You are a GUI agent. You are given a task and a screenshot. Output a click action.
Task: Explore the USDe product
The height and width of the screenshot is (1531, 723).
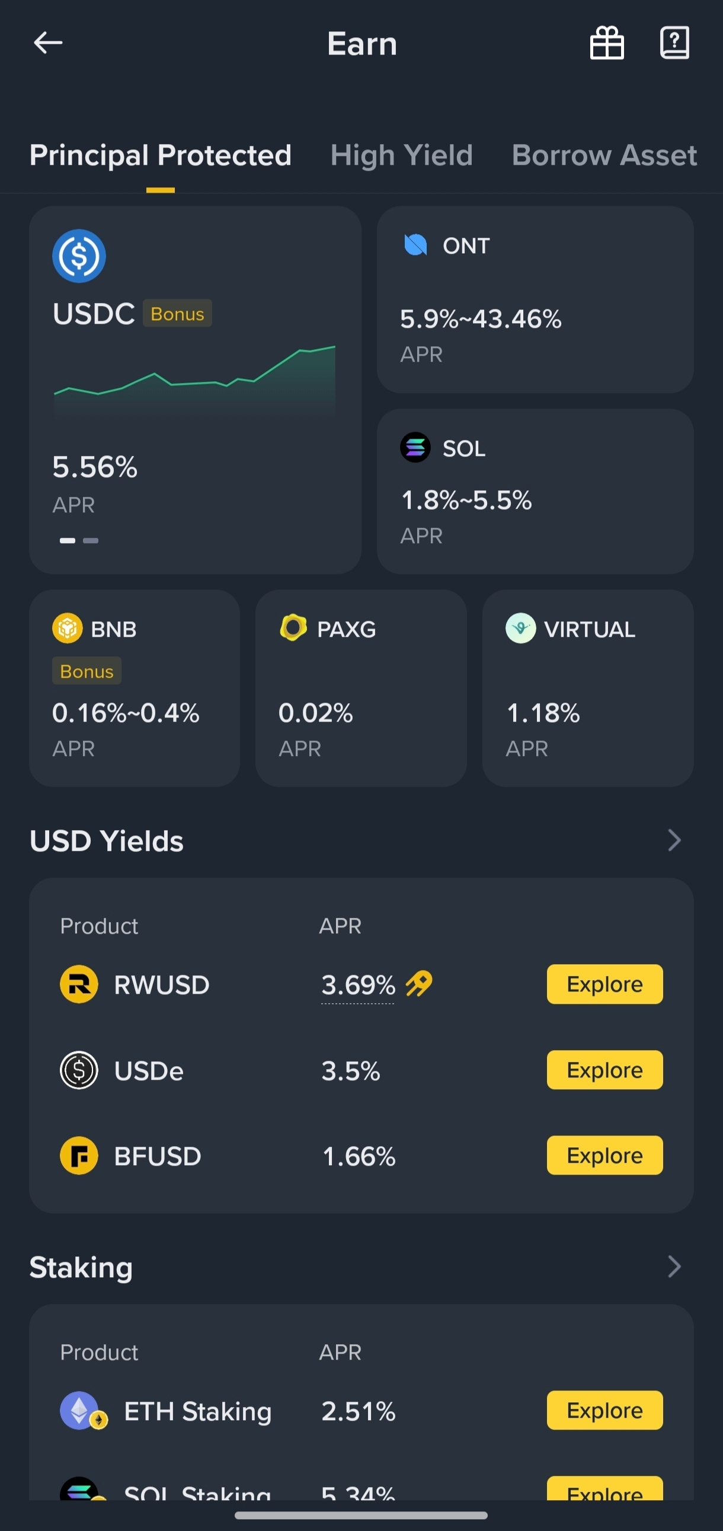(x=604, y=1070)
